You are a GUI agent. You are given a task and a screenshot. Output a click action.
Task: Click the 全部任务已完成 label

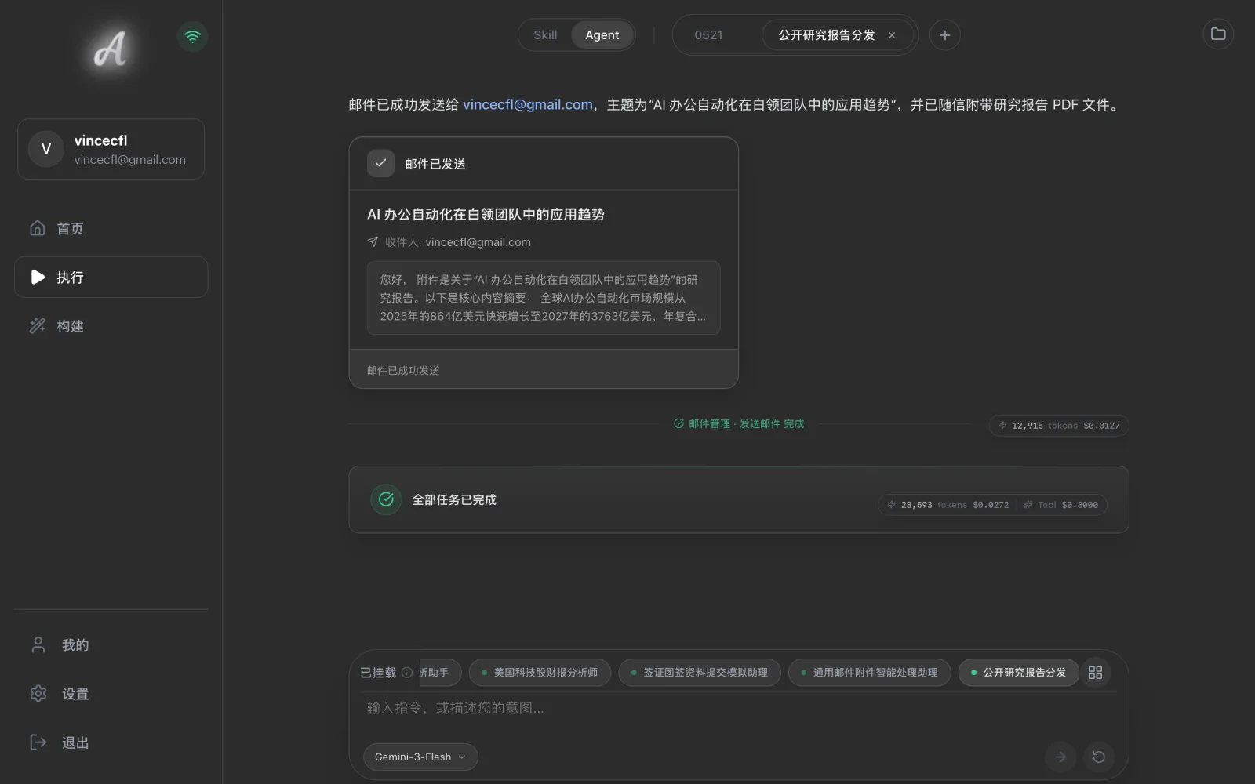(x=454, y=500)
